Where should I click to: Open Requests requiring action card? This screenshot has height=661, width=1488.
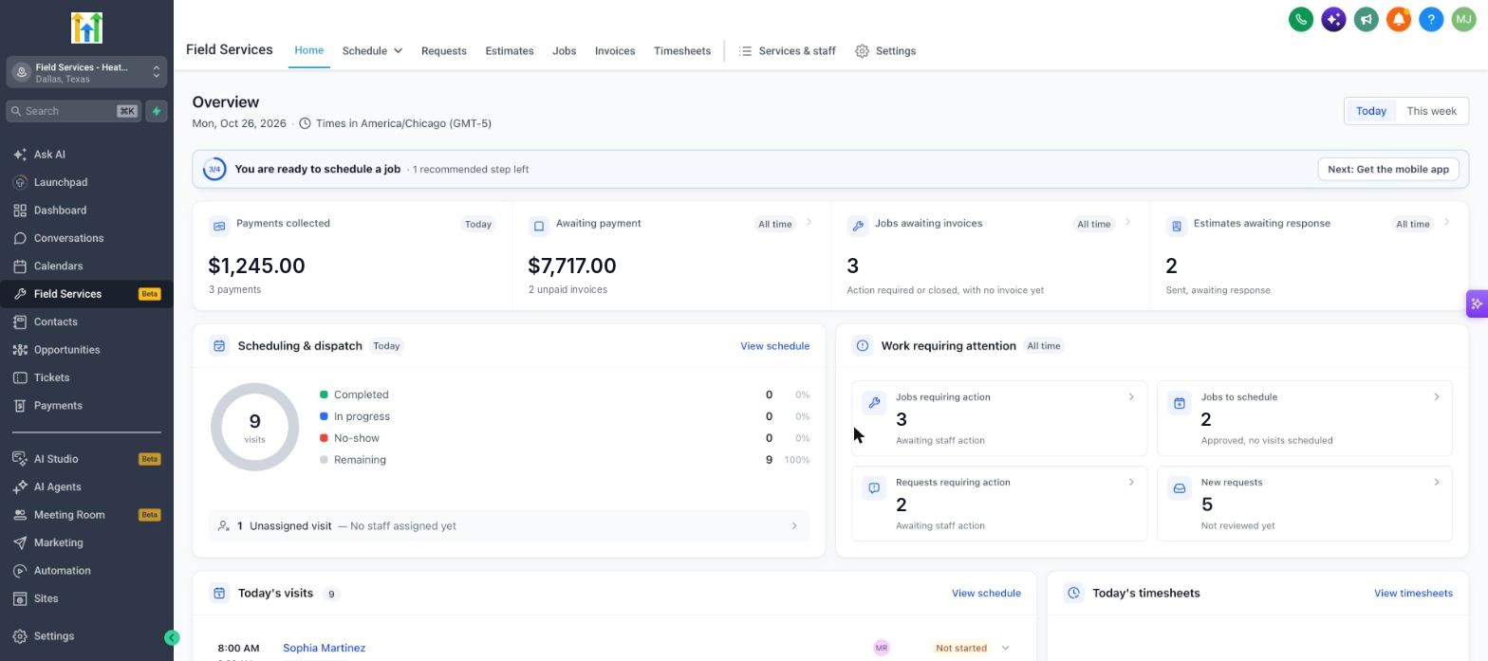click(x=999, y=504)
